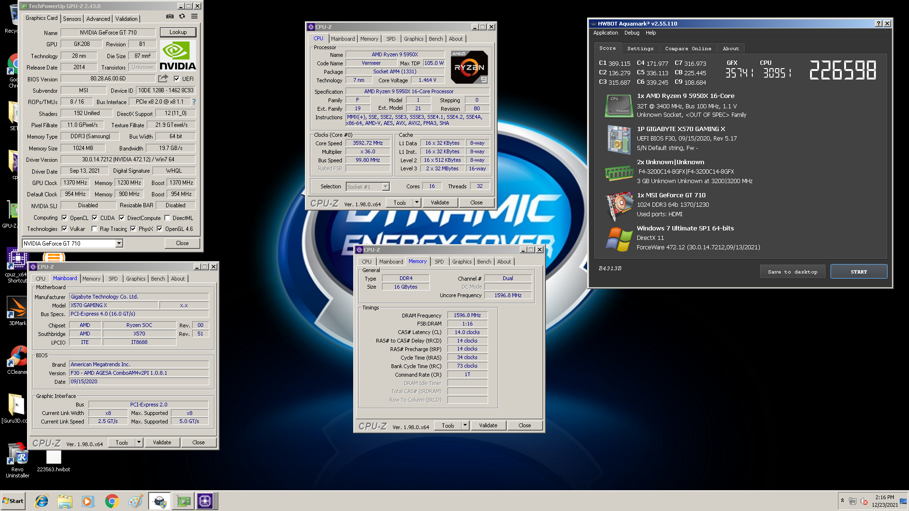Click Show desktop button at taskbar end
Image resolution: width=909 pixels, height=511 pixels.
(x=903, y=501)
